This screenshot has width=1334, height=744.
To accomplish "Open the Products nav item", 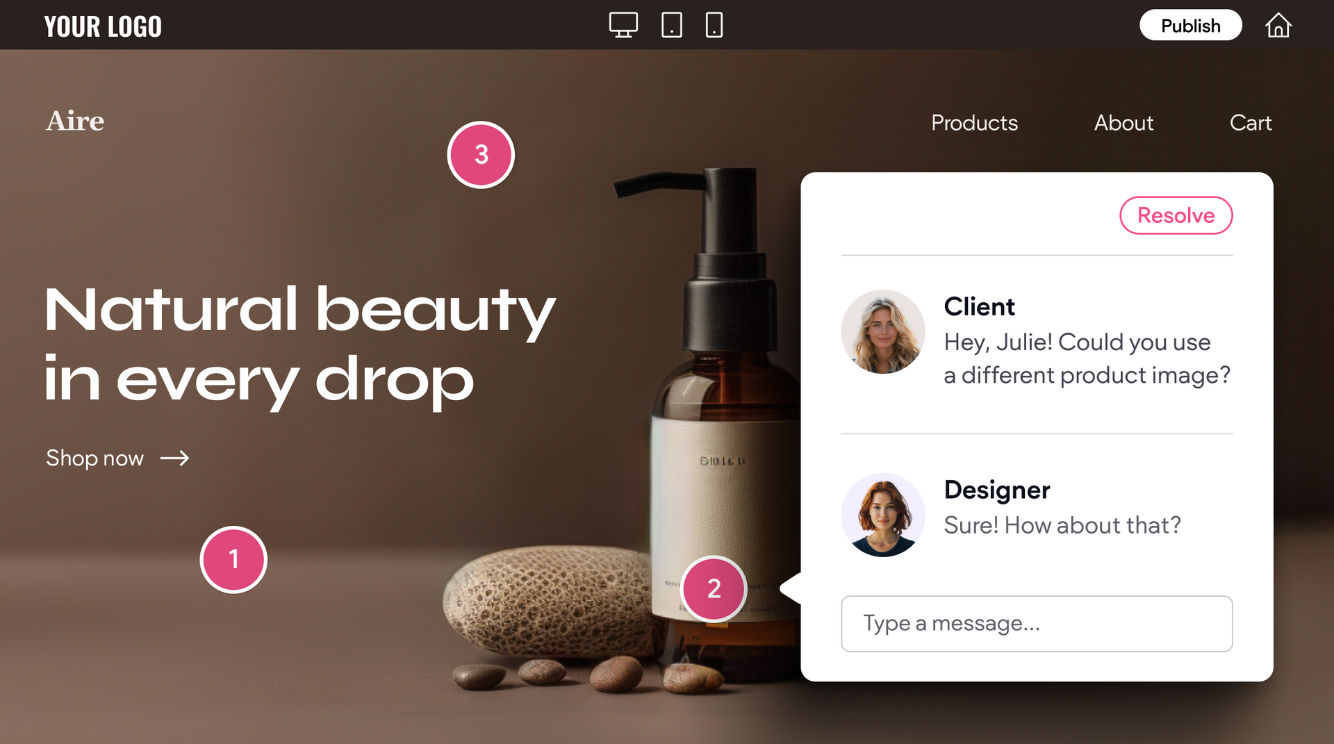I will (x=974, y=123).
